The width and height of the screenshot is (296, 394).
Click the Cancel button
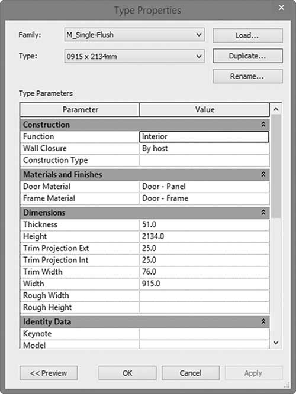point(191,373)
